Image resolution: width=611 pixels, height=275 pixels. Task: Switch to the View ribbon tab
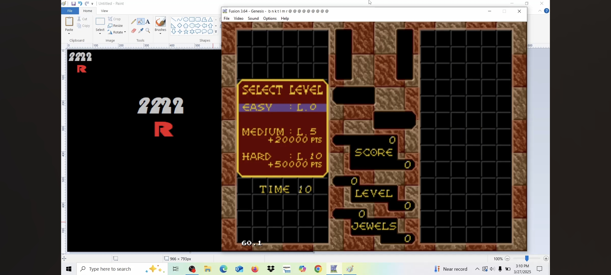pyautogui.click(x=104, y=11)
